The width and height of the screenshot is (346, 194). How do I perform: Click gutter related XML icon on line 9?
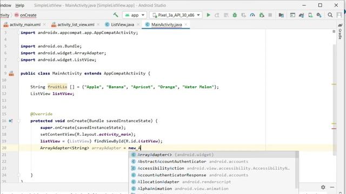tap(11, 73)
